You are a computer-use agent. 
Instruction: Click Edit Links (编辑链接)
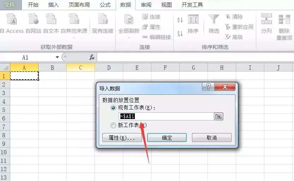pyautogui.click(x=156, y=37)
